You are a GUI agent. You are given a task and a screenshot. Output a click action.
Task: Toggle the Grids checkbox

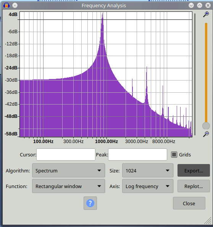(x=174, y=155)
